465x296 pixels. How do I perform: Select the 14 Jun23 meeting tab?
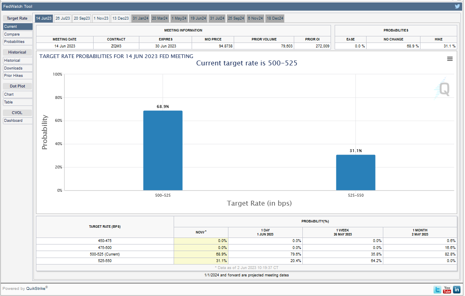(44, 18)
